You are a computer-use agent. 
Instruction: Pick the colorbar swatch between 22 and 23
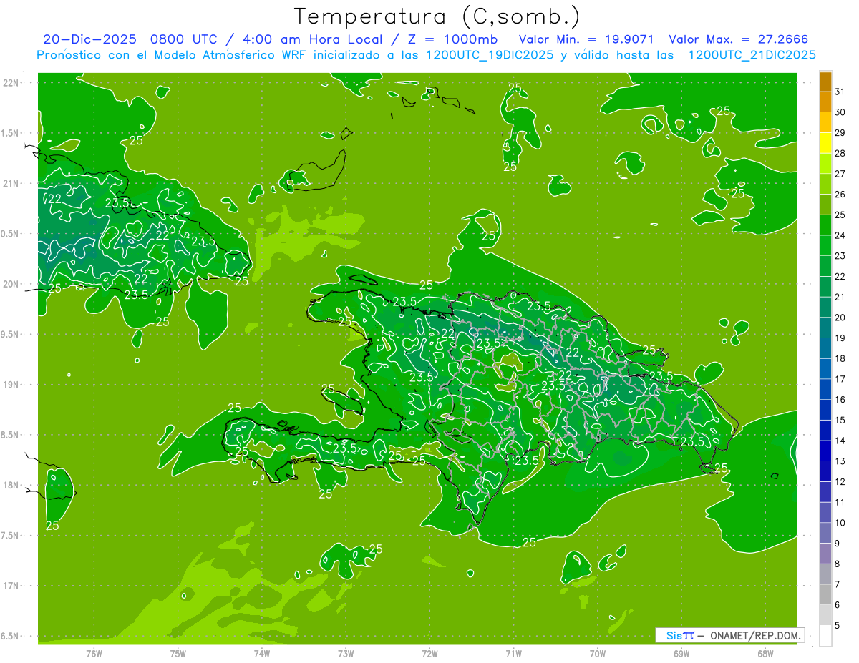[825, 266]
